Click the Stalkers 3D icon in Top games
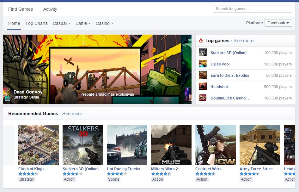This screenshot has height=192, width=299. click(x=203, y=53)
